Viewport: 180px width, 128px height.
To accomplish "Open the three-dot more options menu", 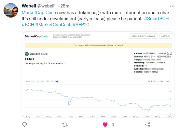I will pyautogui.click(x=172, y=6).
